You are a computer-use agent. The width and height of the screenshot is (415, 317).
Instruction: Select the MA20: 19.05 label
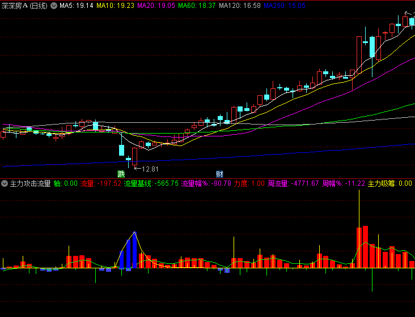(x=156, y=6)
